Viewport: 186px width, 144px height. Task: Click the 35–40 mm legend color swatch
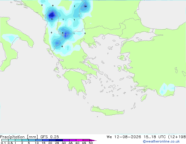(72, 140)
